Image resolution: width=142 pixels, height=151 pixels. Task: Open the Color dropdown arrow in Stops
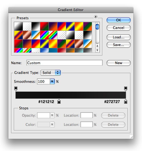pos(52,124)
